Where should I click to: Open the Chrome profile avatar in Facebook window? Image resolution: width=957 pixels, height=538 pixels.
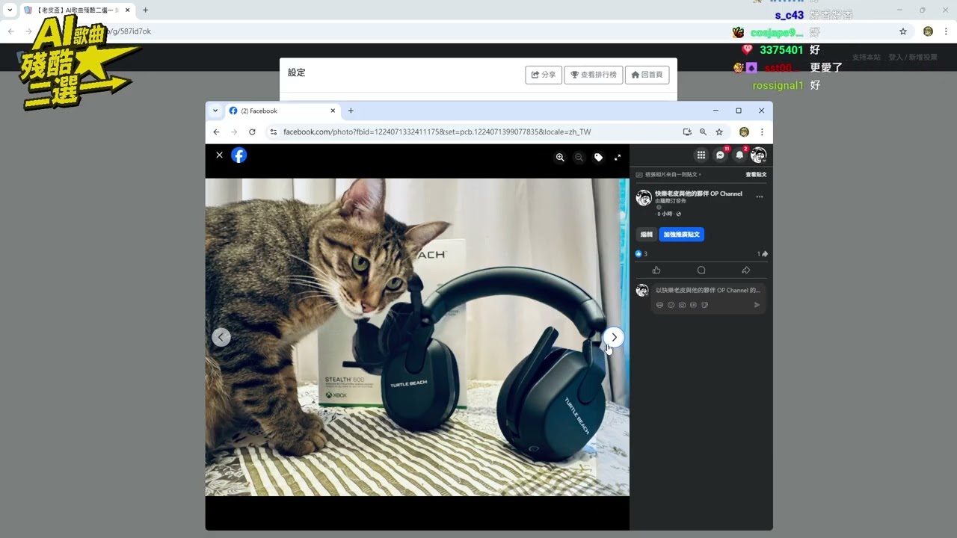pyautogui.click(x=744, y=132)
